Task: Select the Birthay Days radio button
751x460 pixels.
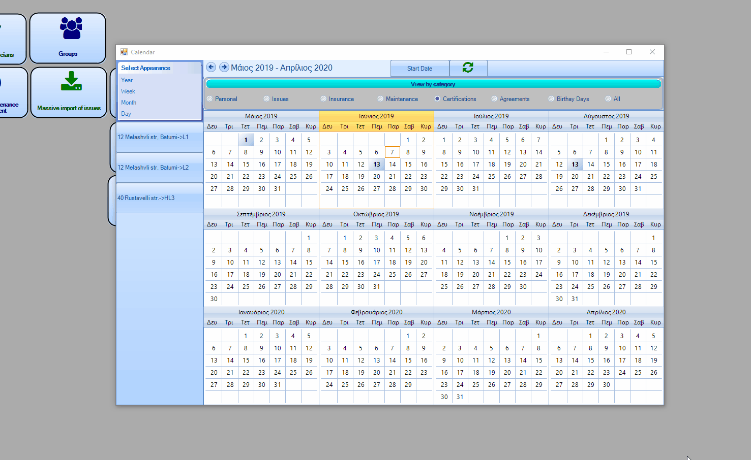Action: tap(552, 99)
